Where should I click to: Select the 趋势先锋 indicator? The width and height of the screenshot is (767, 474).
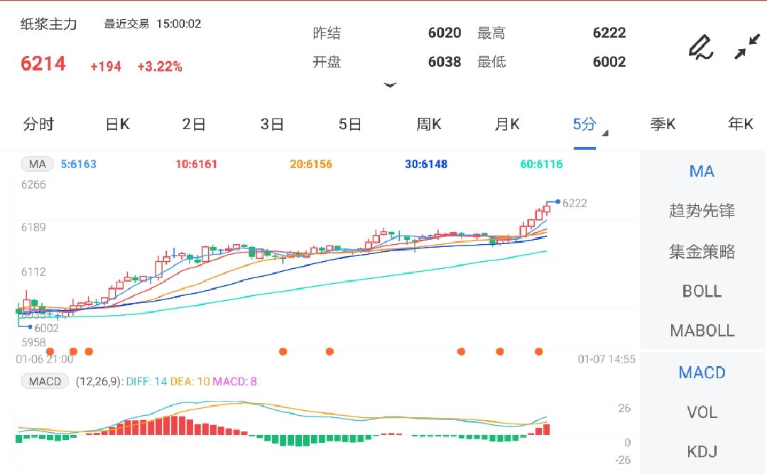tap(701, 211)
